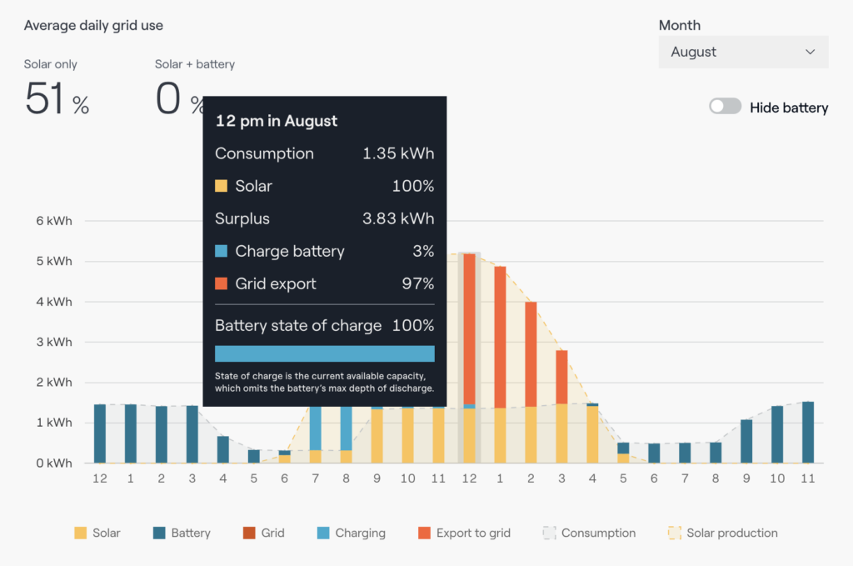Screen dimensions: 853x566
Task: Click the Export to grid legend swatch
Action: 424,533
